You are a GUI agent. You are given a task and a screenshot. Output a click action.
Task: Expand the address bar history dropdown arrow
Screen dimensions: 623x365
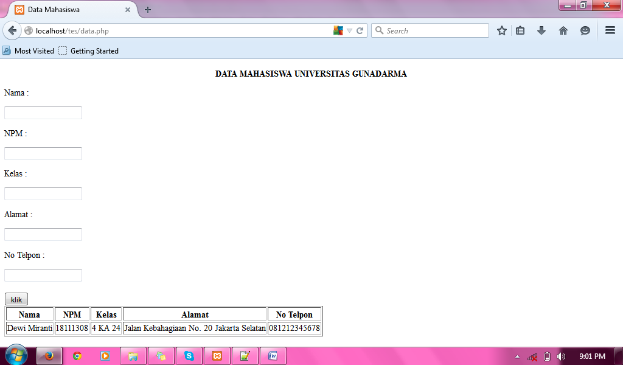coord(350,30)
